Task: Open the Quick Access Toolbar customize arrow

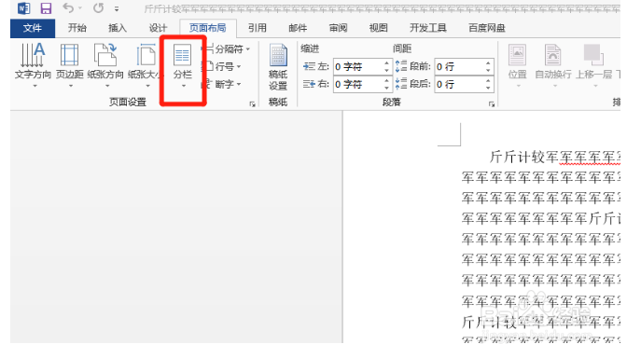Action: coord(117,8)
